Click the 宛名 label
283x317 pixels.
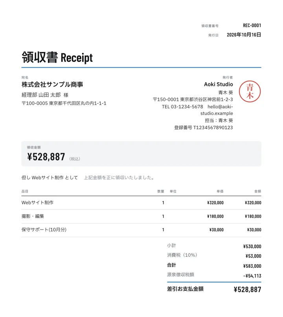coord(25,78)
